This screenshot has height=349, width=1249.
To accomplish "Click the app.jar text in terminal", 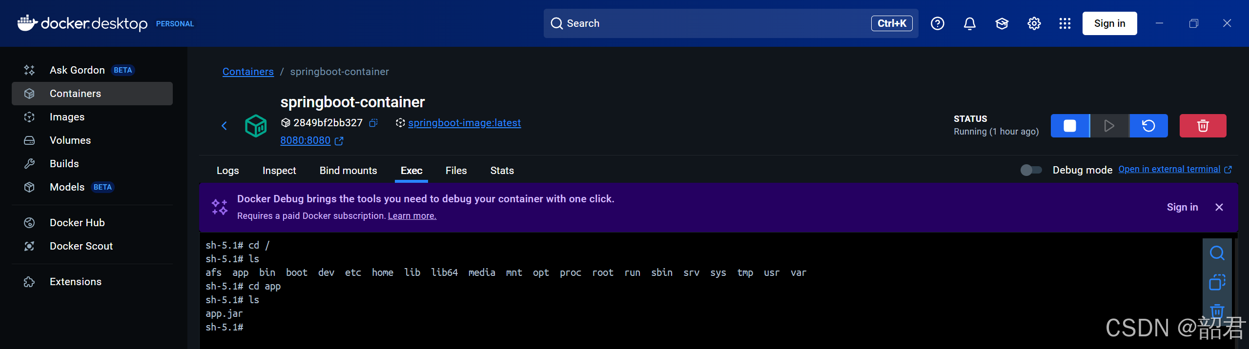I will pyautogui.click(x=224, y=314).
